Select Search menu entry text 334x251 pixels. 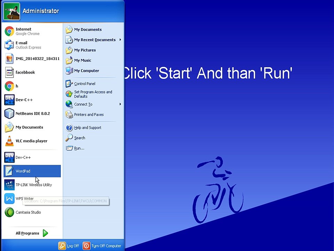79,138
